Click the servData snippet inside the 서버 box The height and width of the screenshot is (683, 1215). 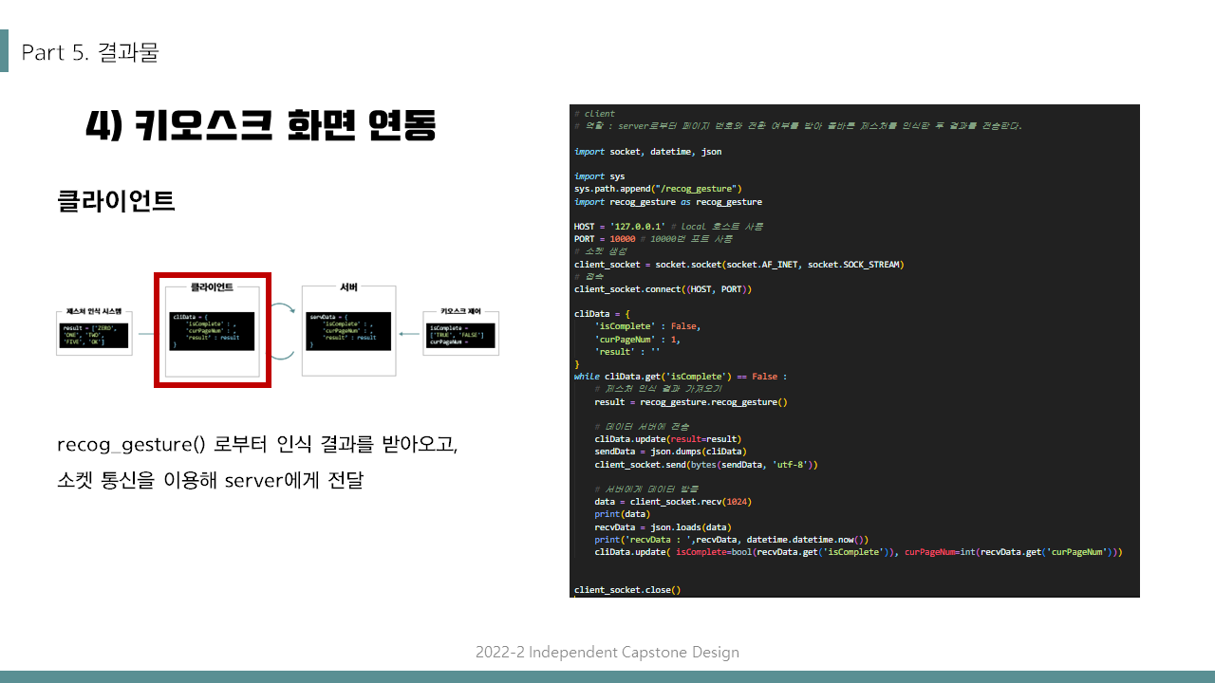pos(348,332)
